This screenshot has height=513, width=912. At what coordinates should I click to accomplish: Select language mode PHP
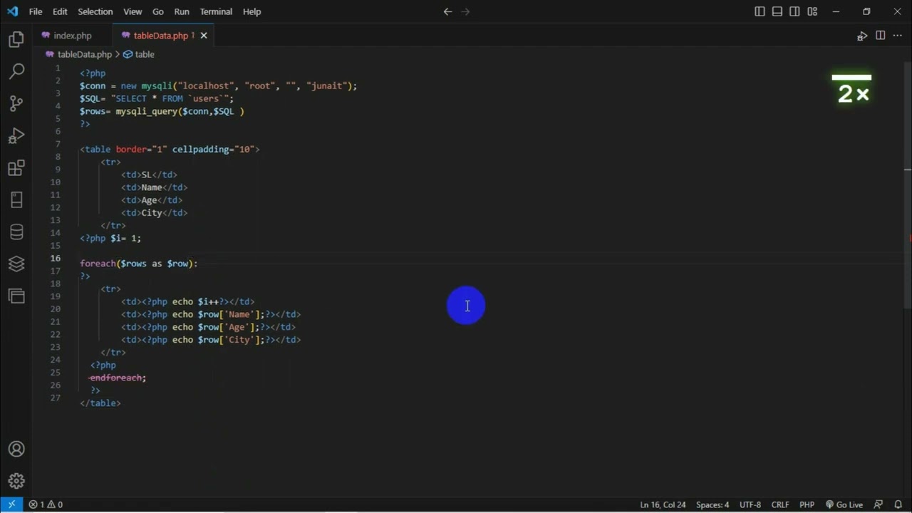point(807,504)
